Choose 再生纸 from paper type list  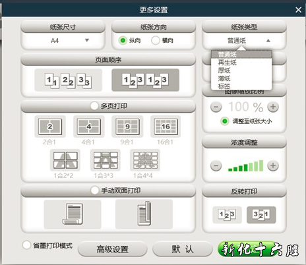pyautogui.click(x=241, y=63)
